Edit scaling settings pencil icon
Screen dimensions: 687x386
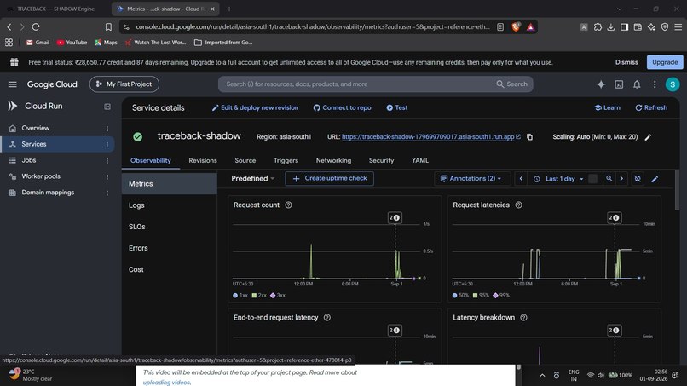[x=648, y=137]
